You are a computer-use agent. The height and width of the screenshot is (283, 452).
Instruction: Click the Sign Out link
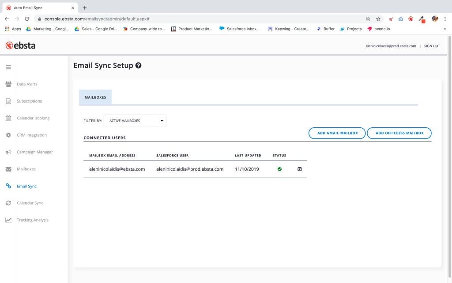(x=432, y=46)
